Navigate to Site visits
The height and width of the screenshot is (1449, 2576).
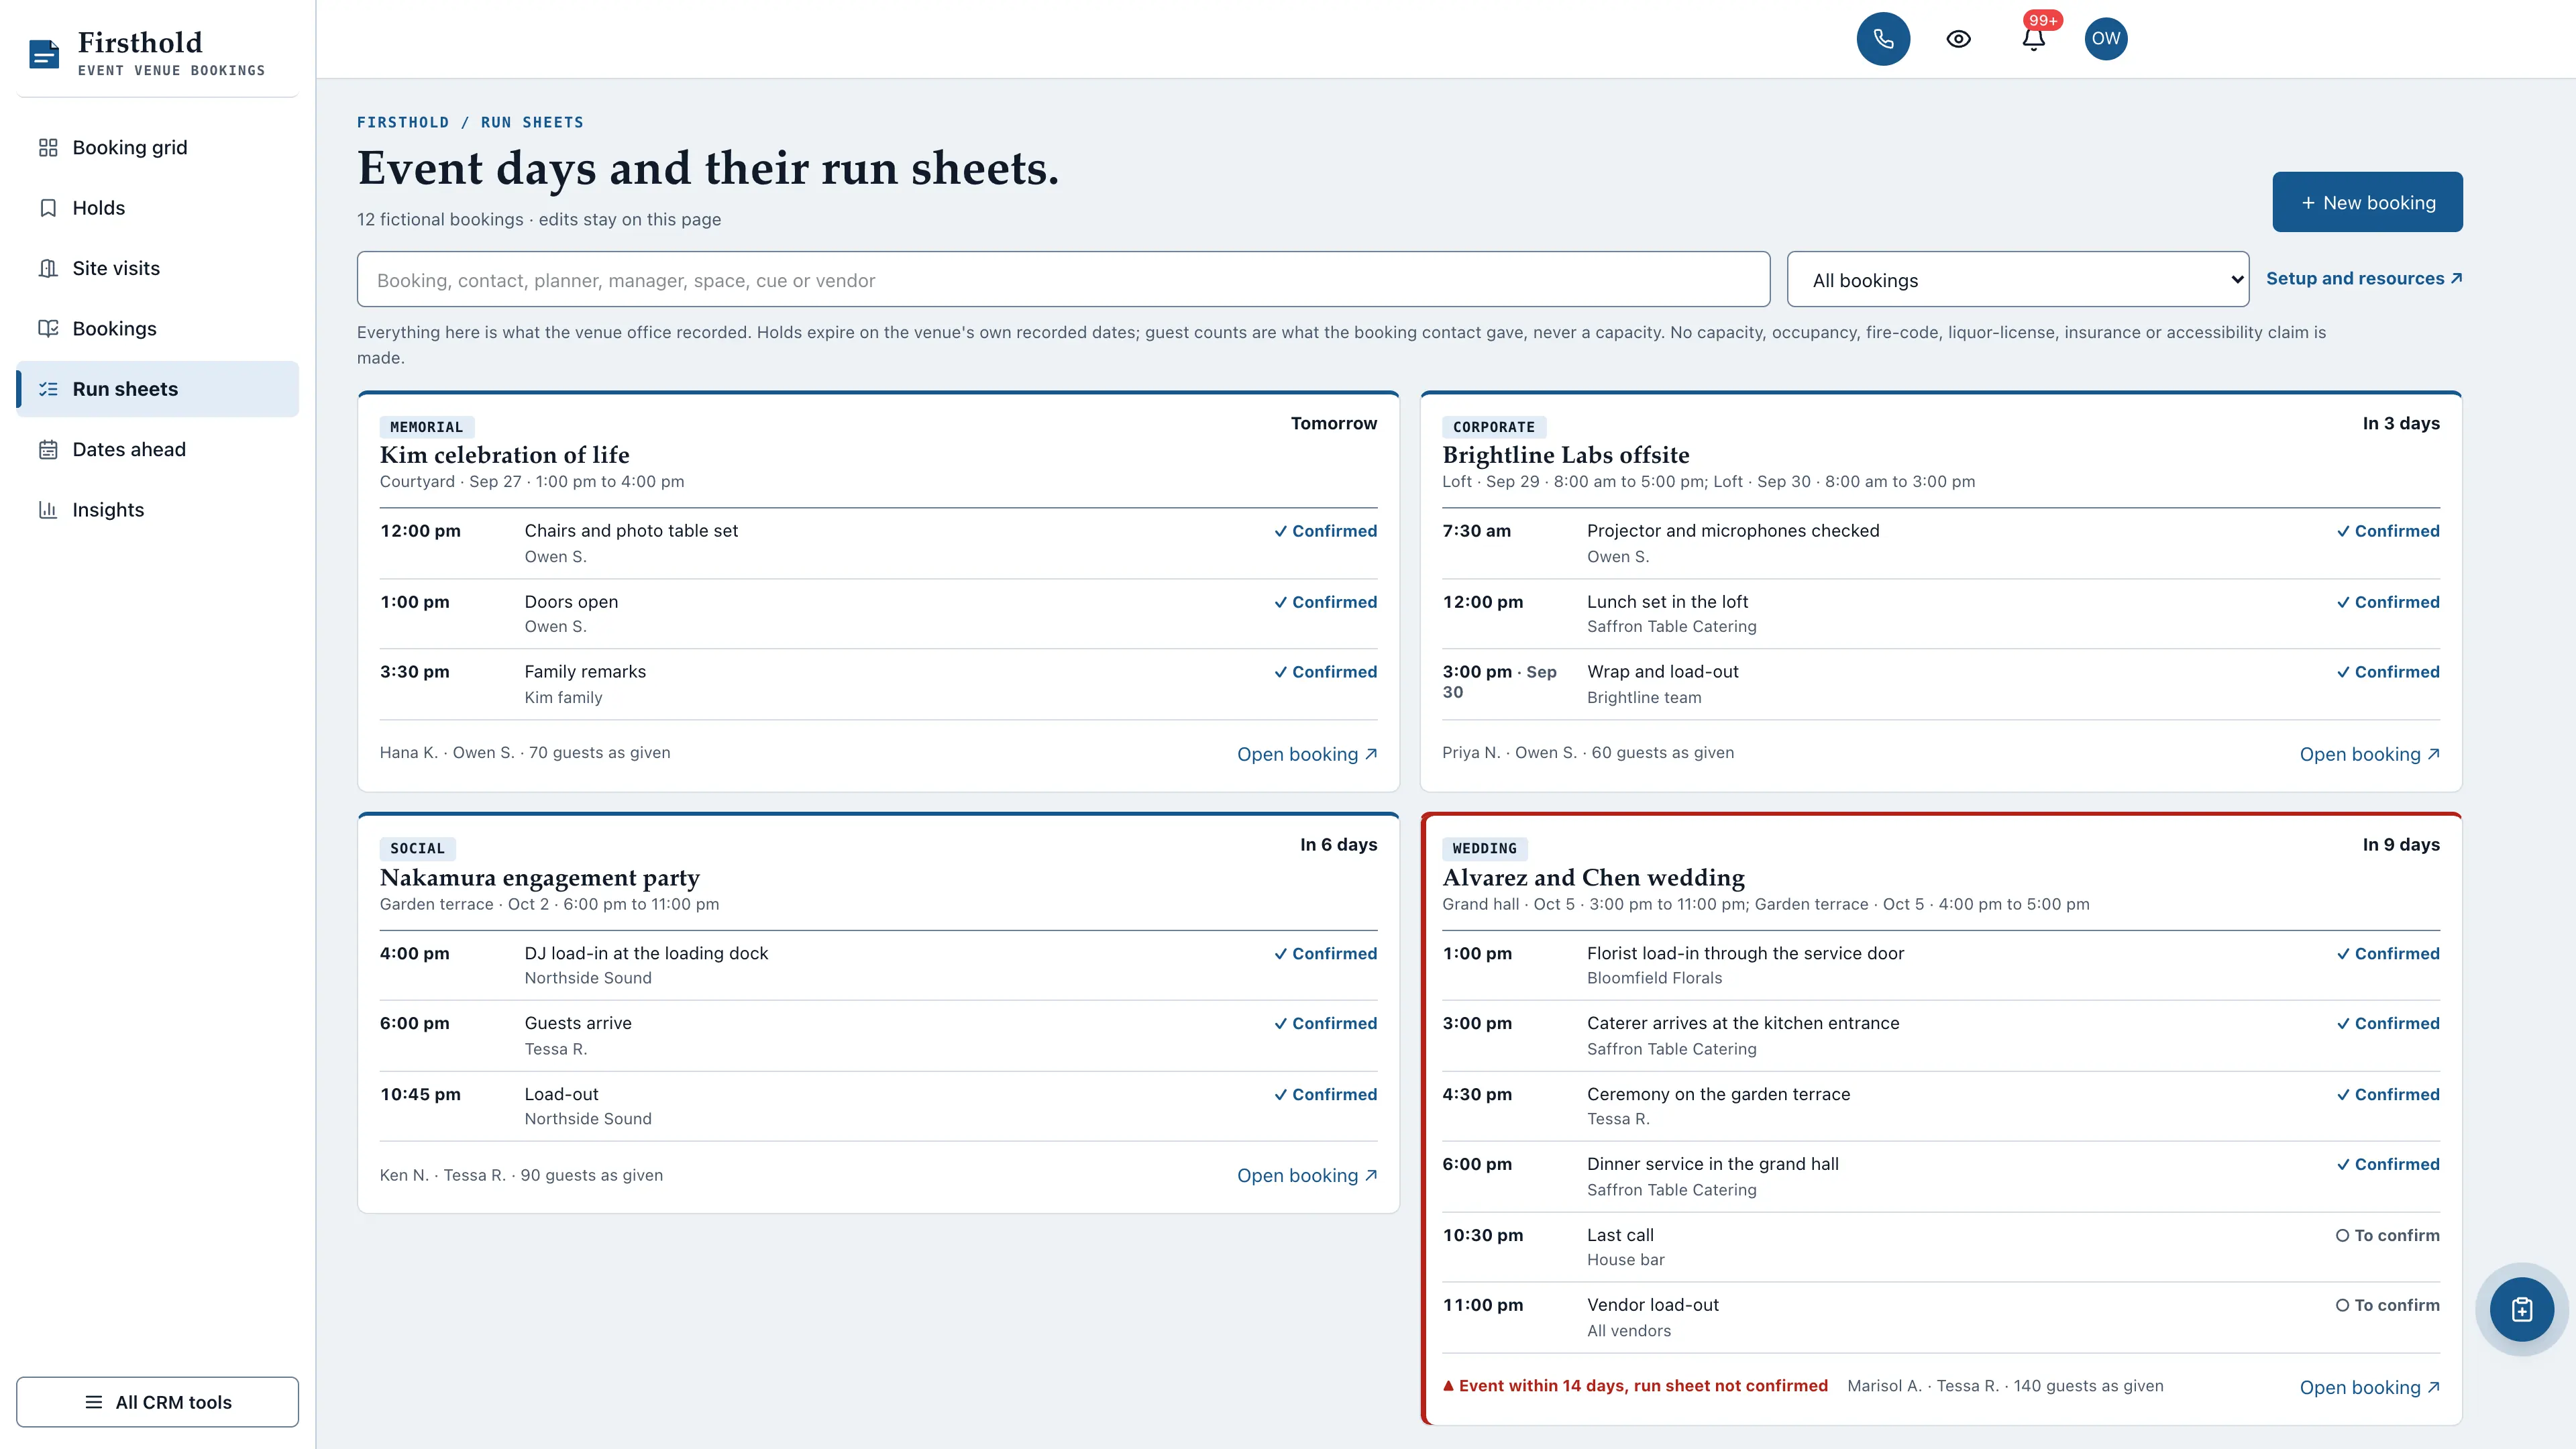[116, 268]
